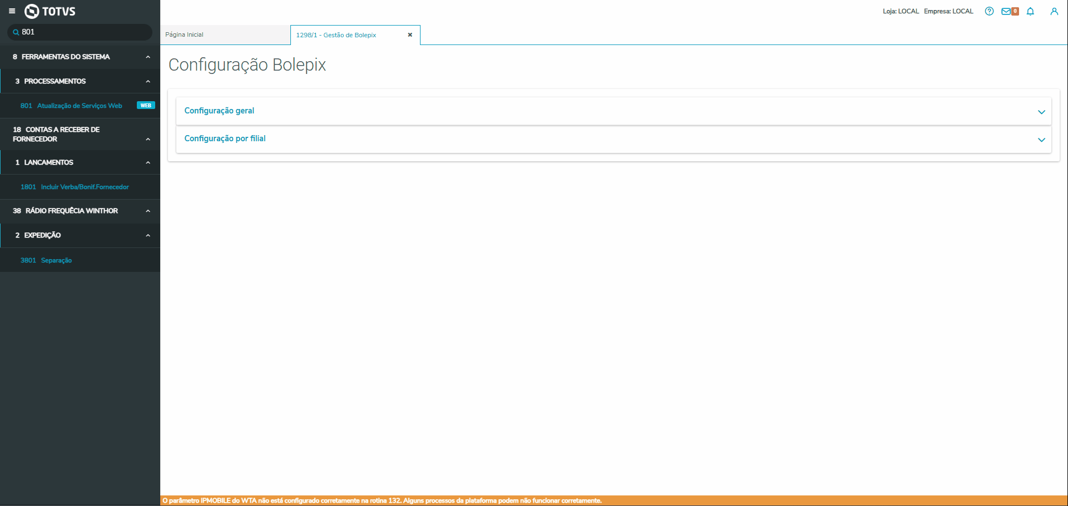Collapse Rádio Frequêcia Winthor chevron
The image size is (1068, 506).
[x=148, y=211]
